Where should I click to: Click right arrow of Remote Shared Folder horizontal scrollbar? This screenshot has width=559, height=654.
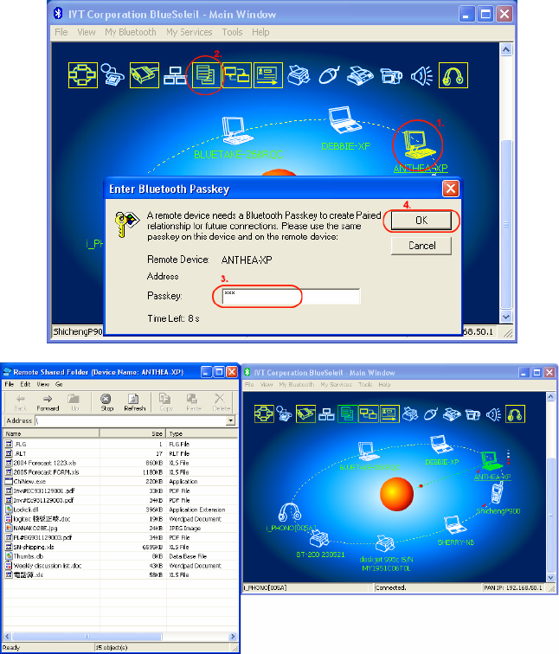click(x=233, y=637)
